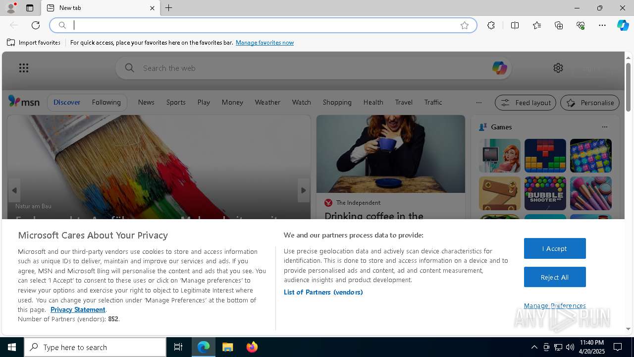Open the Games card title
Viewport: 634px width, 357px height.
pyautogui.click(x=501, y=127)
